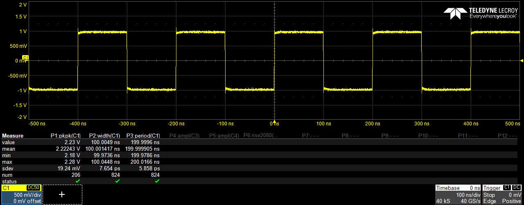
Task: Select the P1:pkpk(C1) measurement column
Action: pyautogui.click(x=65, y=136)
